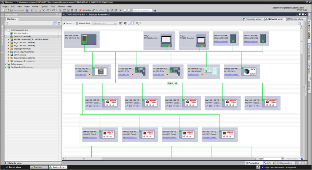Click the Copy icon in the toolbar

pyautogui.click(x=35, y=10)
